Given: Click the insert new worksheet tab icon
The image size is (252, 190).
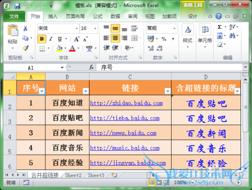Looking at the screenshot, I should point(114,175).
